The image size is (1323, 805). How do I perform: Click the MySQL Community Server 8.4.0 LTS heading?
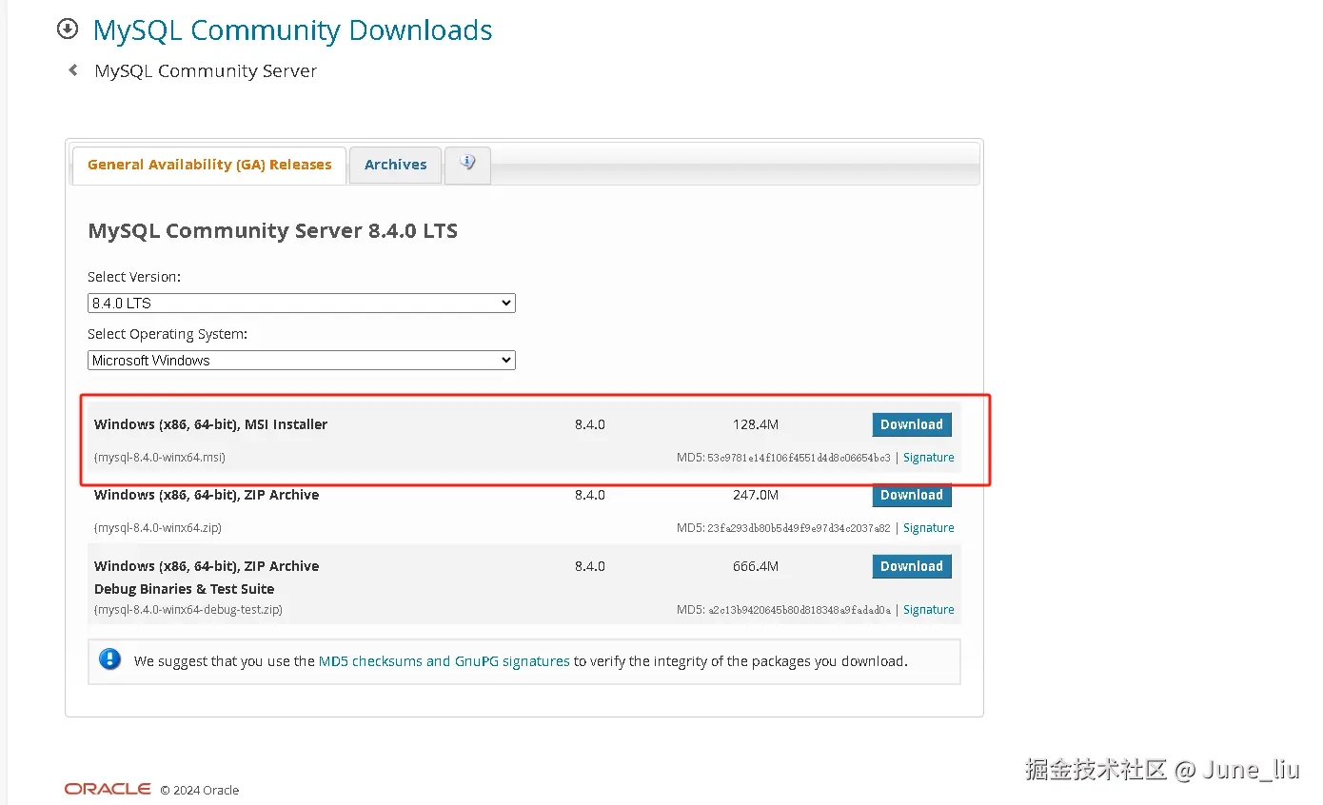click(x=272, y=231)
